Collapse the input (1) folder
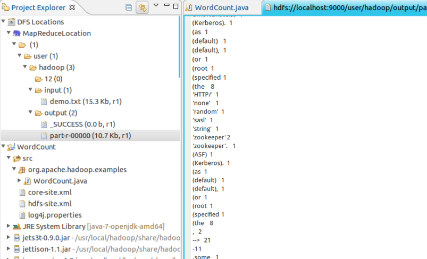 tap(30, 89)
